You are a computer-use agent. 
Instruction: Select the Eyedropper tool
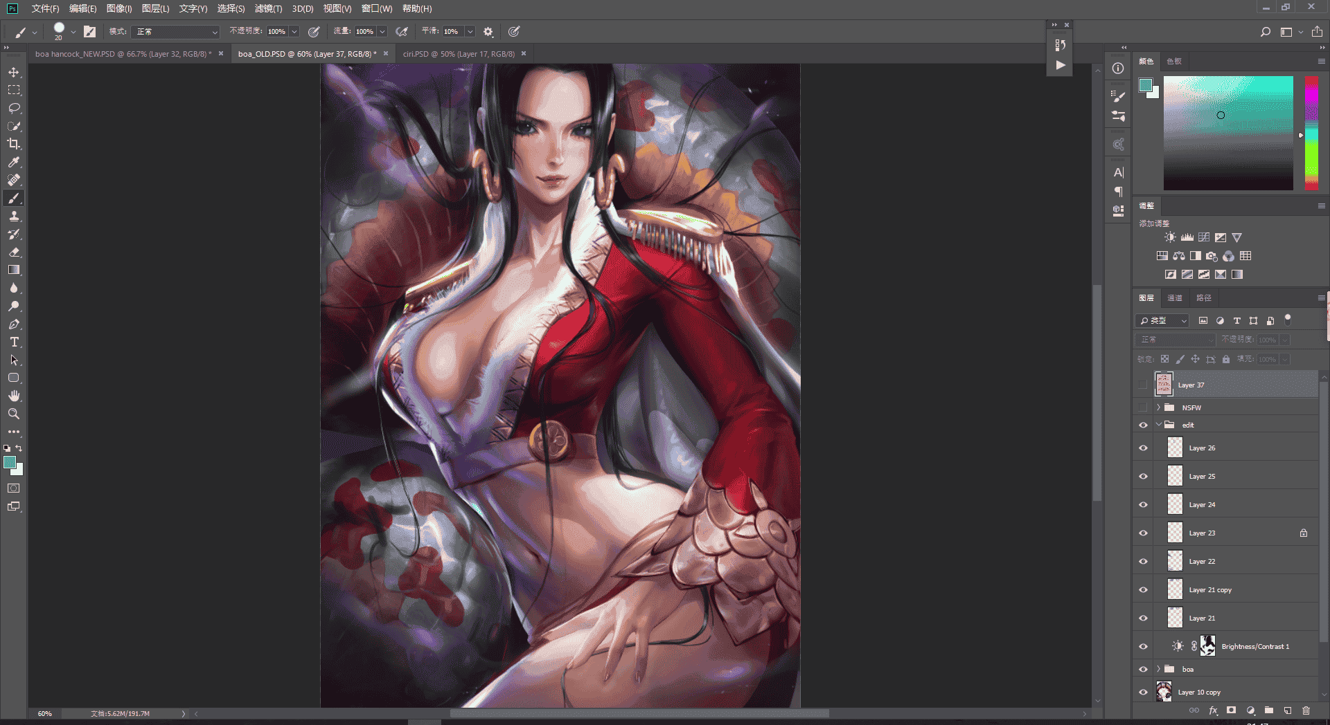[x=14, y=162]
